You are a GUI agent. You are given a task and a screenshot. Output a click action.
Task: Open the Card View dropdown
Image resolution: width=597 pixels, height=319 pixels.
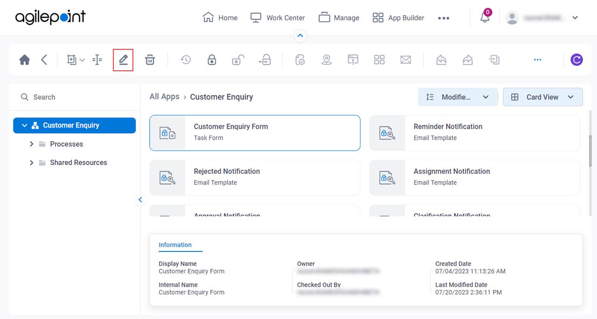coord(542,97)
